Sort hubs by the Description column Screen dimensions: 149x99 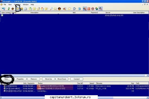50,13
